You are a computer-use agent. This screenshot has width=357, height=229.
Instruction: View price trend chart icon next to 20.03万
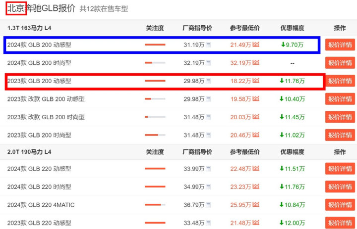tap(256, 117)
